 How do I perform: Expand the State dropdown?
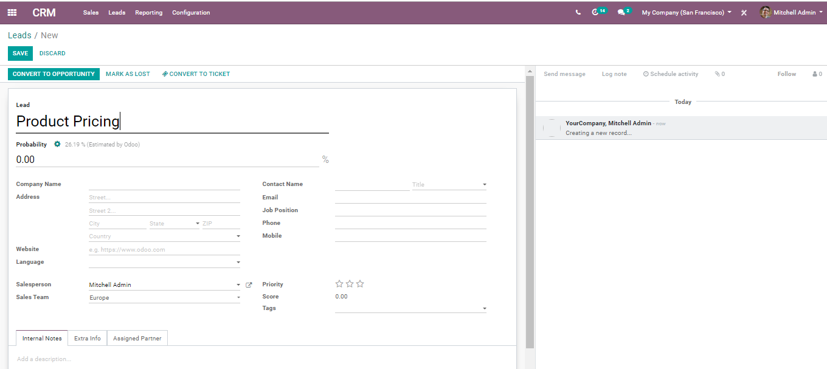[175, 224]
